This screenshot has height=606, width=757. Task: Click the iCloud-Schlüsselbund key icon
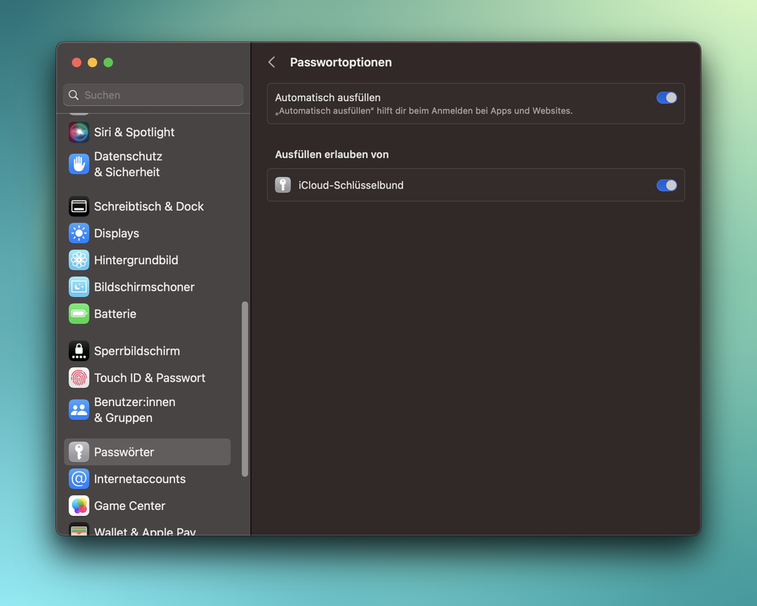click(x=283, y=186)
